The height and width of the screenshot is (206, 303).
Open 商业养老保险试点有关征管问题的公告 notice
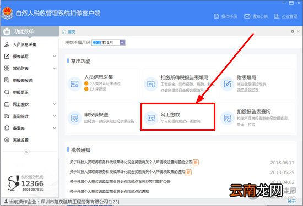(x=120, y=181)
